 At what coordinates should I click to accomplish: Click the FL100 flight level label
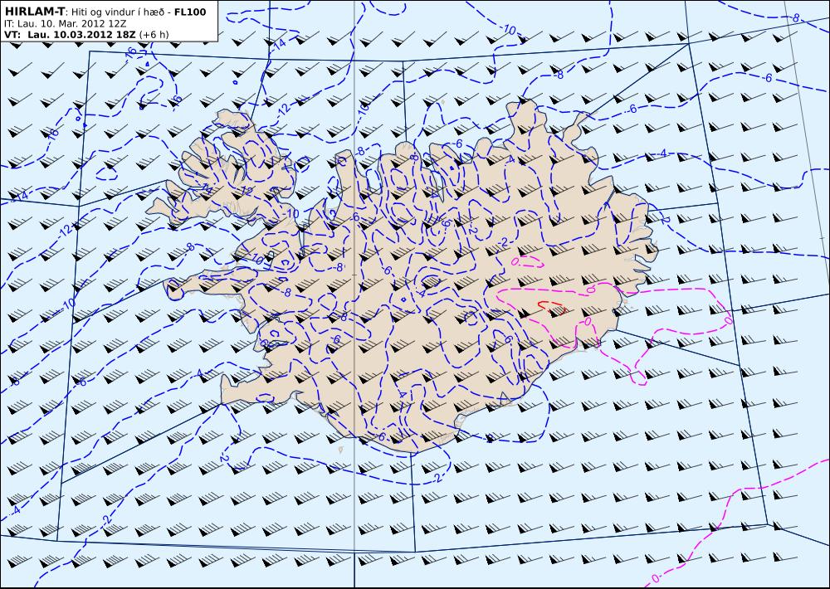click(x=190, y=12)
